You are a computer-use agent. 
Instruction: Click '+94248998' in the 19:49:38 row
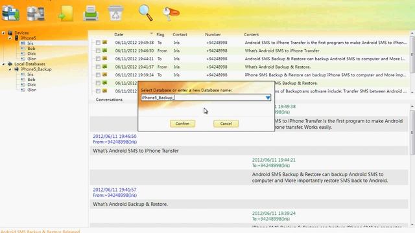(217, 43)
